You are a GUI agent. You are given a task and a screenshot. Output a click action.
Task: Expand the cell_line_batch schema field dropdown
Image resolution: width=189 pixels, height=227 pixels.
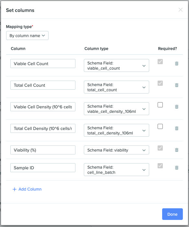(117, 170)
